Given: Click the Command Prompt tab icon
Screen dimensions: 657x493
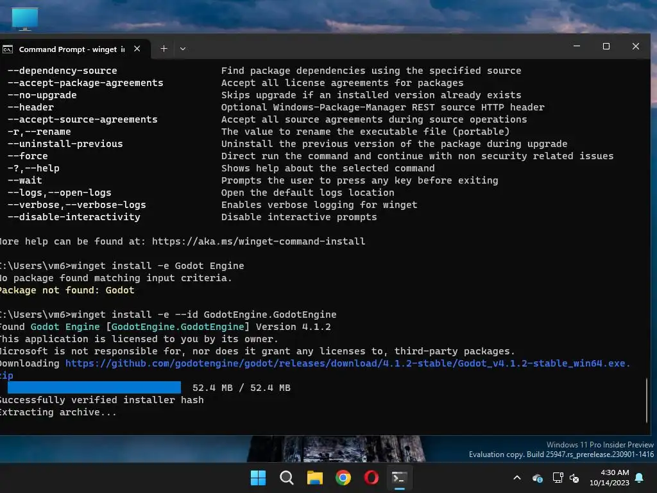Looking at the screenshot, I should click(8, 49).
